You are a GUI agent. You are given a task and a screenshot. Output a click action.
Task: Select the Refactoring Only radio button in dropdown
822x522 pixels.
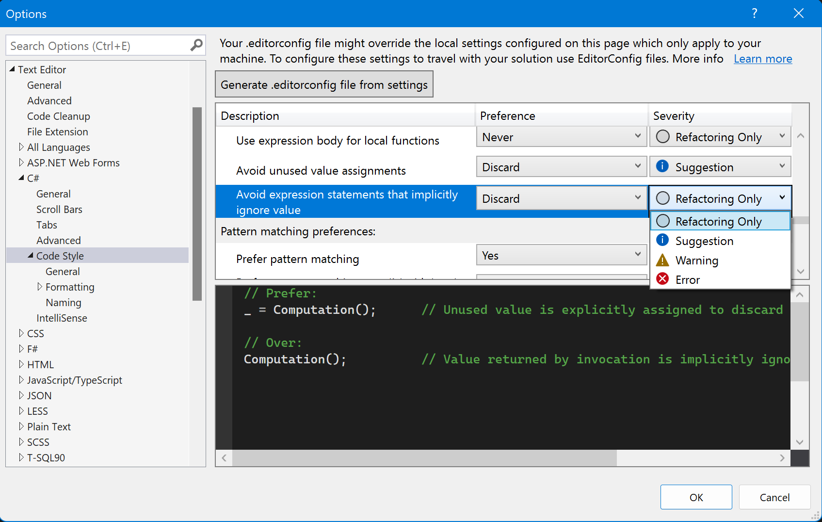point(663,221)
